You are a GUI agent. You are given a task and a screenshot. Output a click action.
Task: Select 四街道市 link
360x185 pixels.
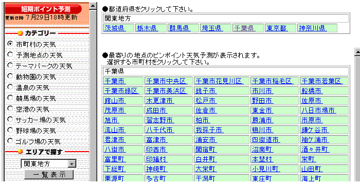coord(266,140)
